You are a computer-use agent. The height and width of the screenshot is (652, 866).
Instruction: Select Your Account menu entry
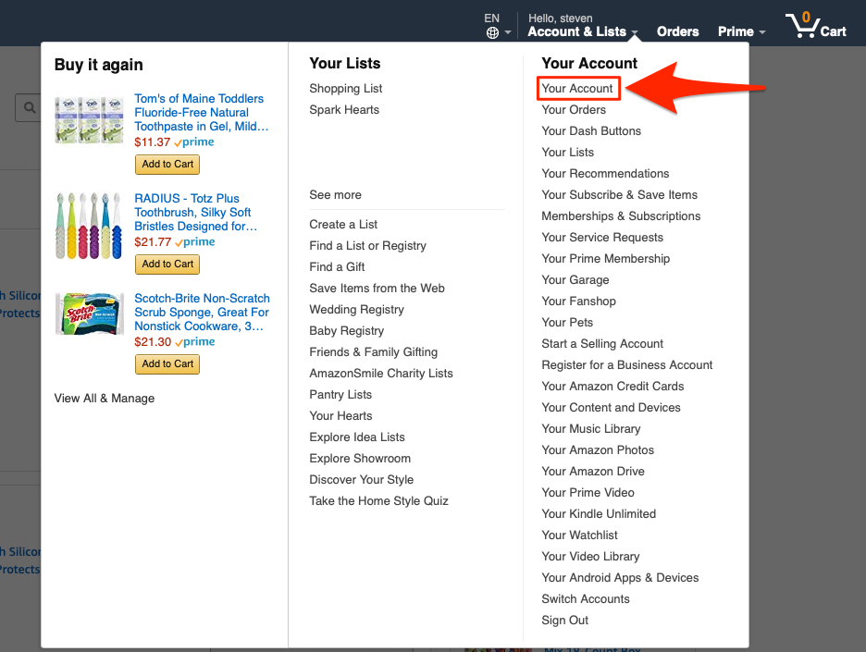(x=577, y=89)
